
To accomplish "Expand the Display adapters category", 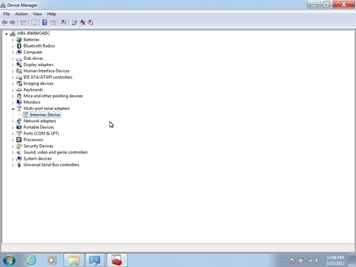I will coord(13,65).
